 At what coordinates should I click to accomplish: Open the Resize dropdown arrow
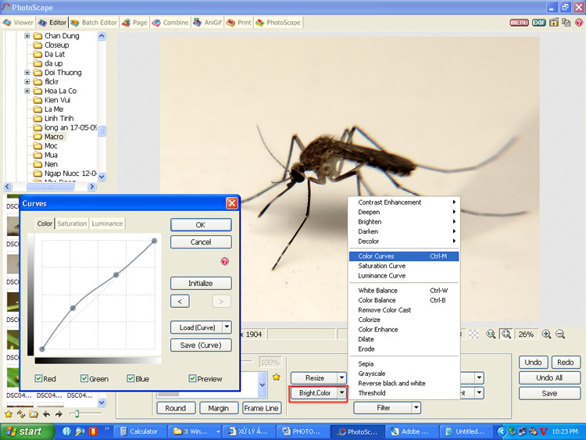(342, 377)
